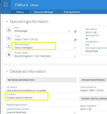Image resolution: width=107 pixels, height=114 pixels.
Task: Open project Fastpris 190911 external link icon
Action: point(75,40)
